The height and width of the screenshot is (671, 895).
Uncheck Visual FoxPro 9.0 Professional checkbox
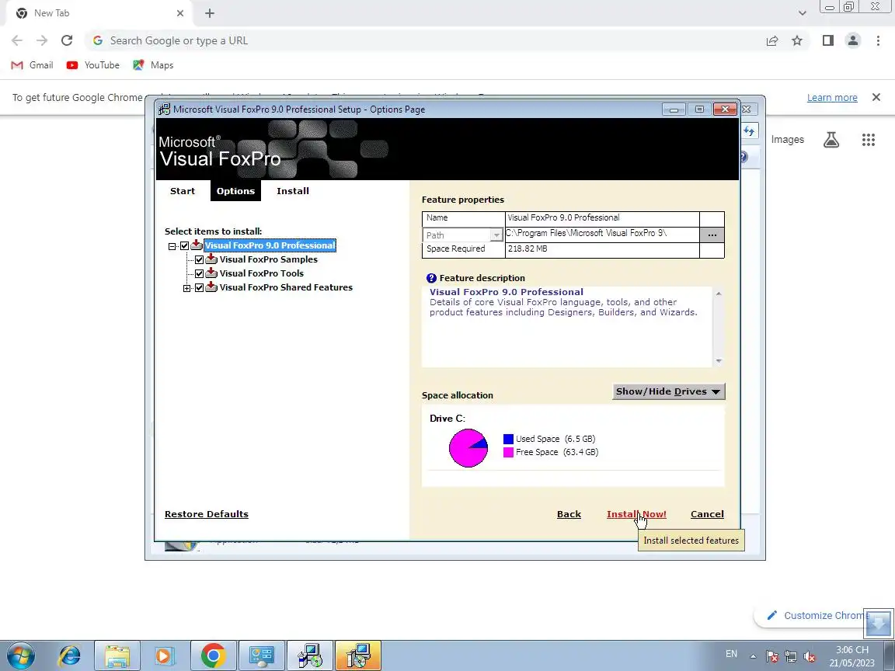tap(184, 246)
